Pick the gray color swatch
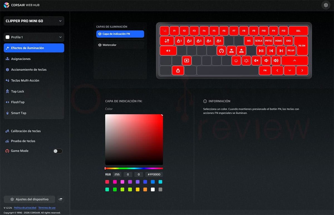 [160, 189]
